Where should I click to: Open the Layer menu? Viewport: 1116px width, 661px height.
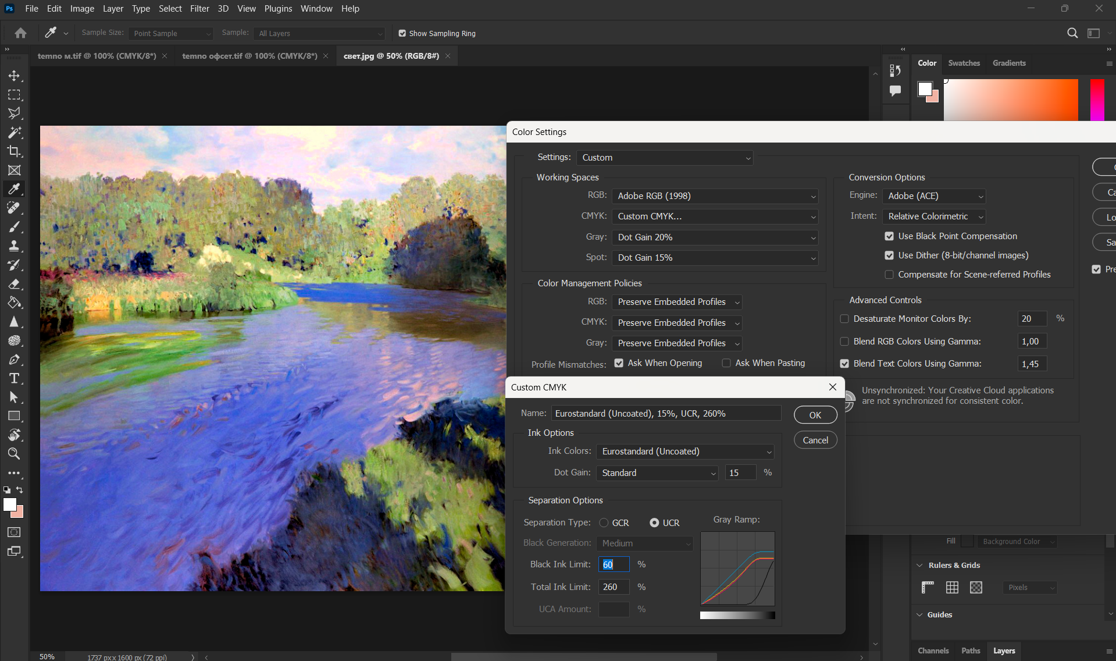(113, 9)
